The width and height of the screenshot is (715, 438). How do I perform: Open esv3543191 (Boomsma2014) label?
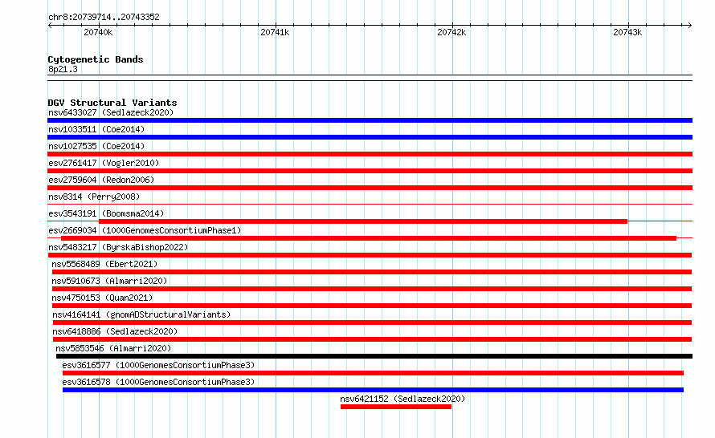[x=106, y=213]
